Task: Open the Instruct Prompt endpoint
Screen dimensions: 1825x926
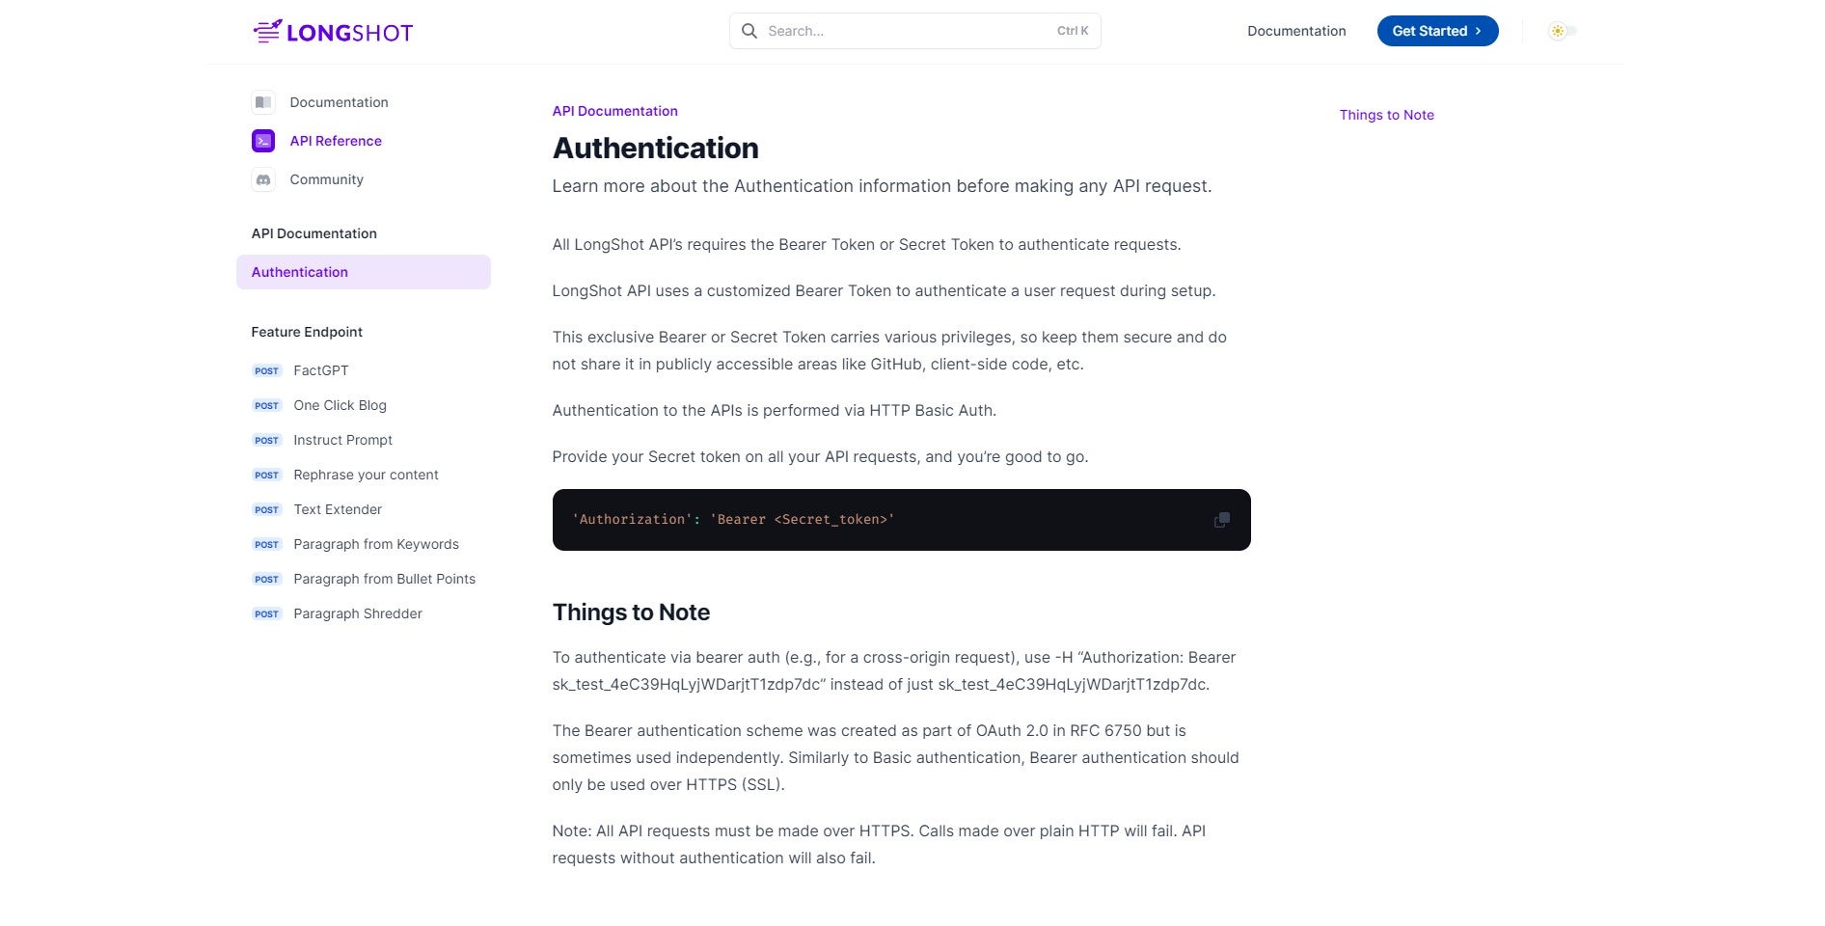Action: 342,440
